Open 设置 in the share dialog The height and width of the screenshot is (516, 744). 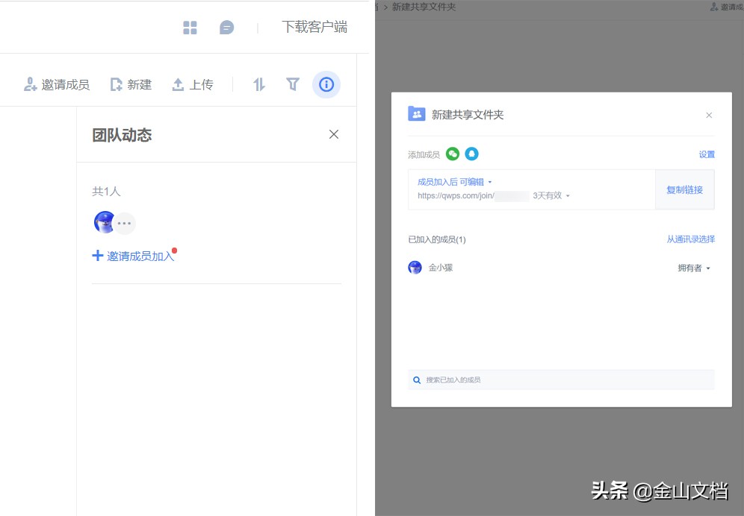tap(707, 154)
